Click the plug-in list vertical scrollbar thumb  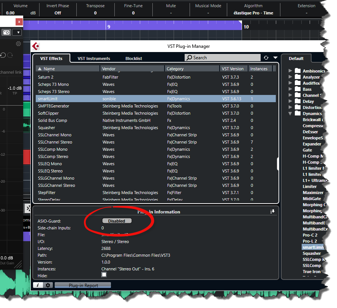coord(277,164)
